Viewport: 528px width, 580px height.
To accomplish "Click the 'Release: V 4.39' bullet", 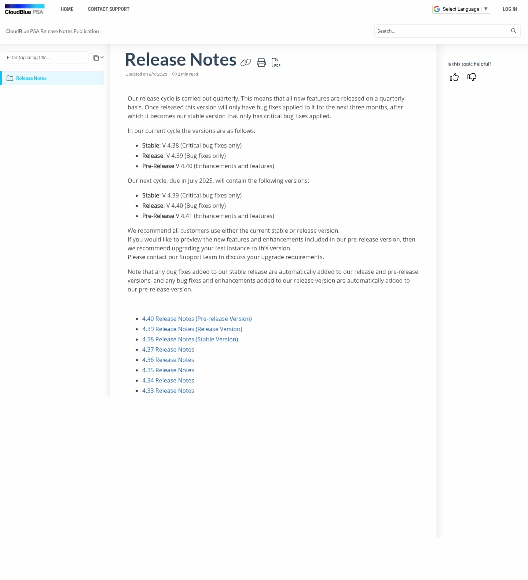I will click(184, 156).
